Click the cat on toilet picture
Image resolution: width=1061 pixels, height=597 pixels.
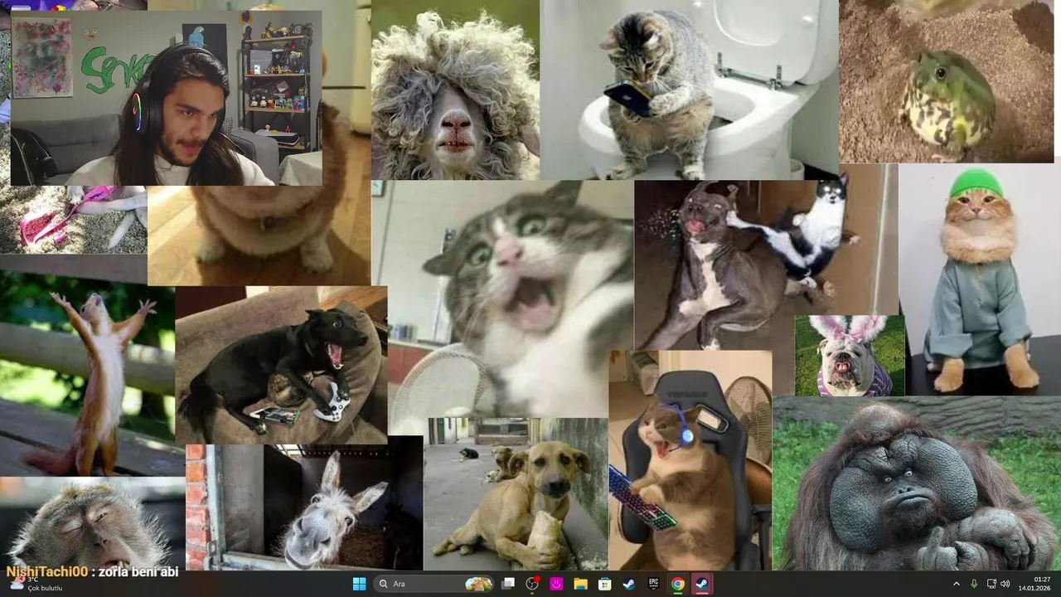coord(689,90)
